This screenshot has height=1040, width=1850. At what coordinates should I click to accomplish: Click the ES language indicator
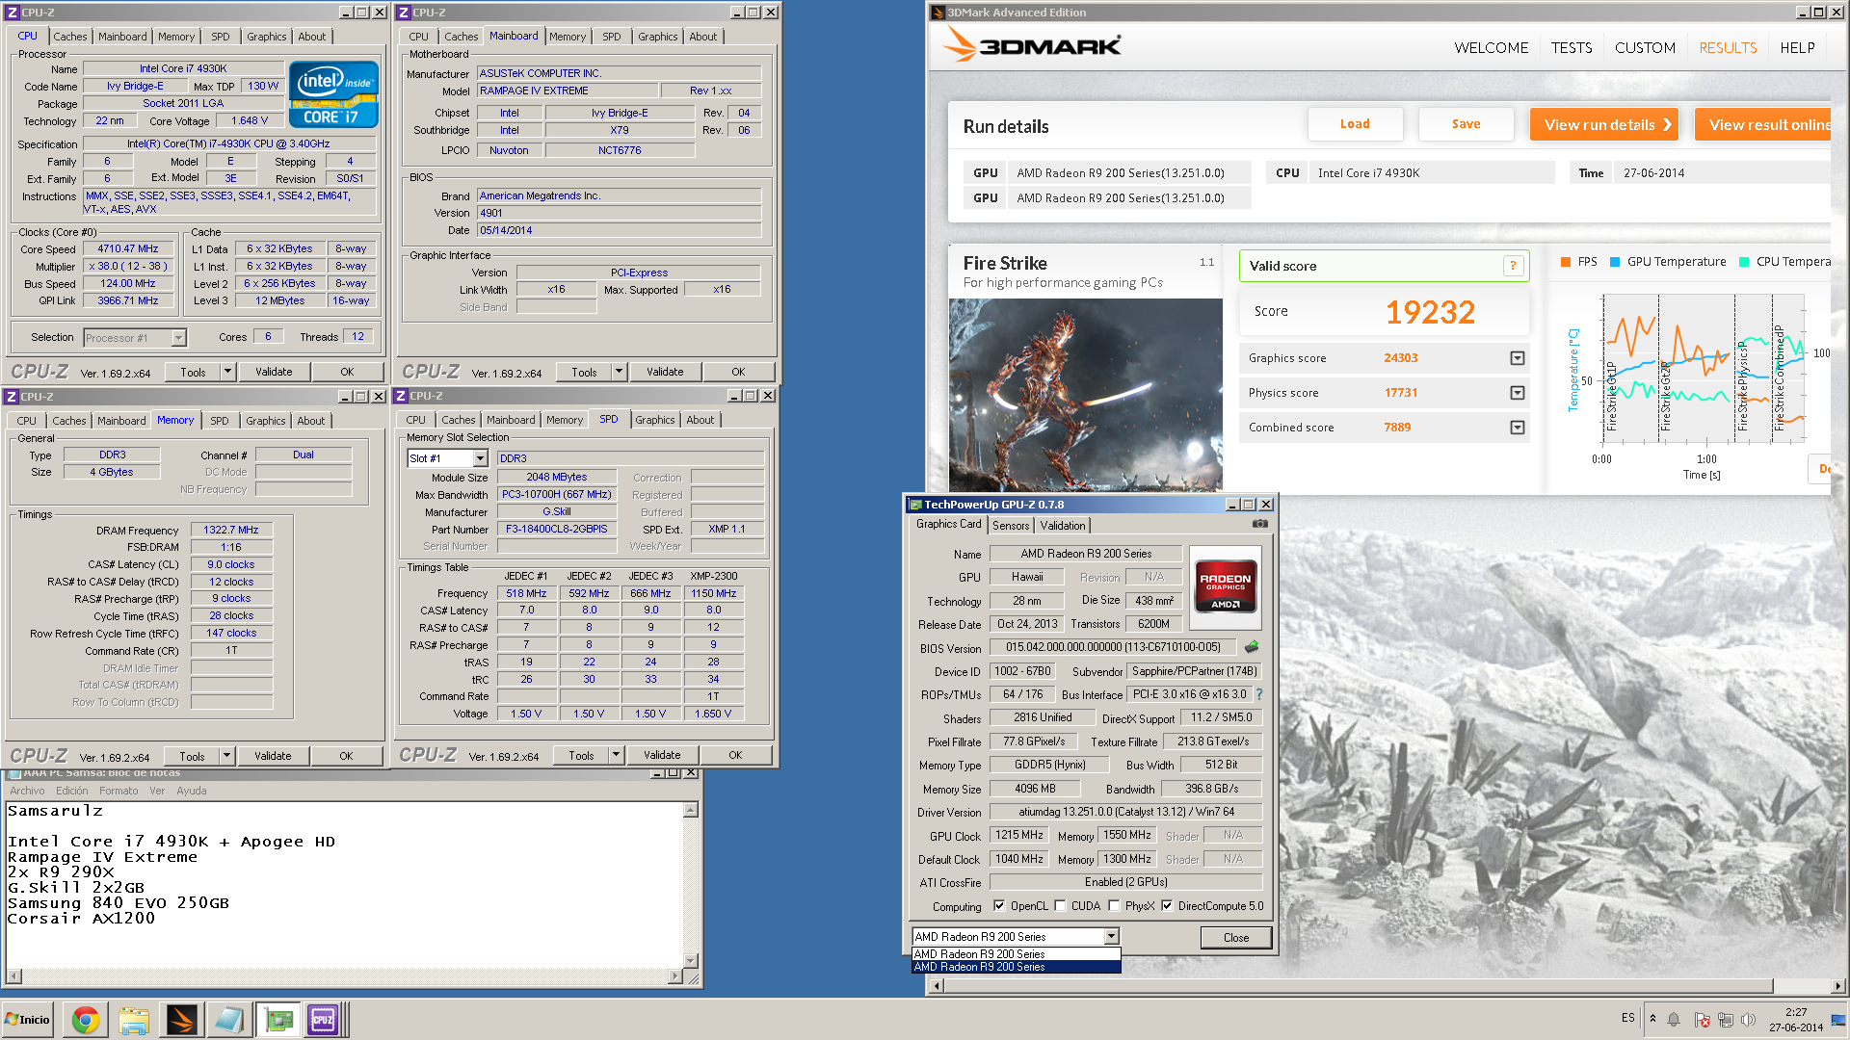(x=1627, y=1018)
